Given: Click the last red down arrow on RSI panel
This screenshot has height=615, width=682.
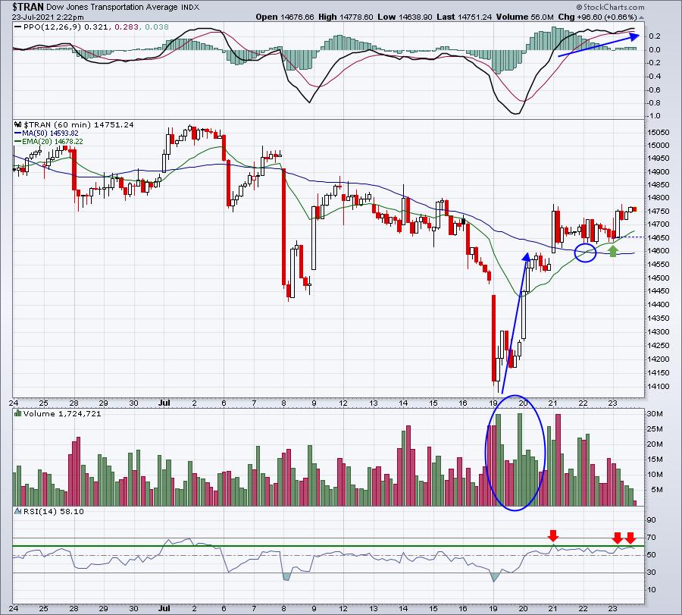Looking at the screenshot, I should pos(630,538).
